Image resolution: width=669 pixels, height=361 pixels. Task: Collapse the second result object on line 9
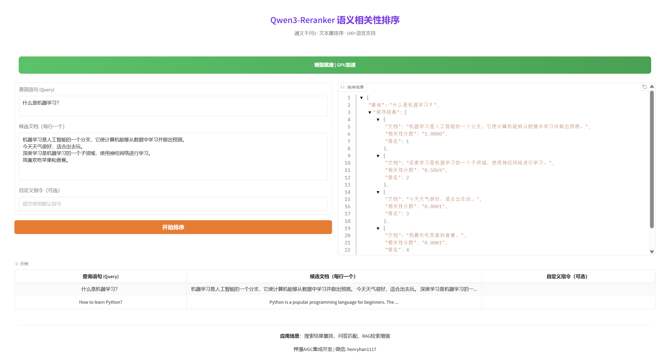[378, 156]
